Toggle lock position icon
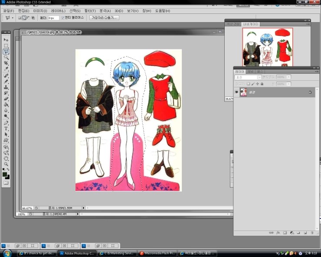This screenshot has height=257, width=321. (x=257, y=84)
